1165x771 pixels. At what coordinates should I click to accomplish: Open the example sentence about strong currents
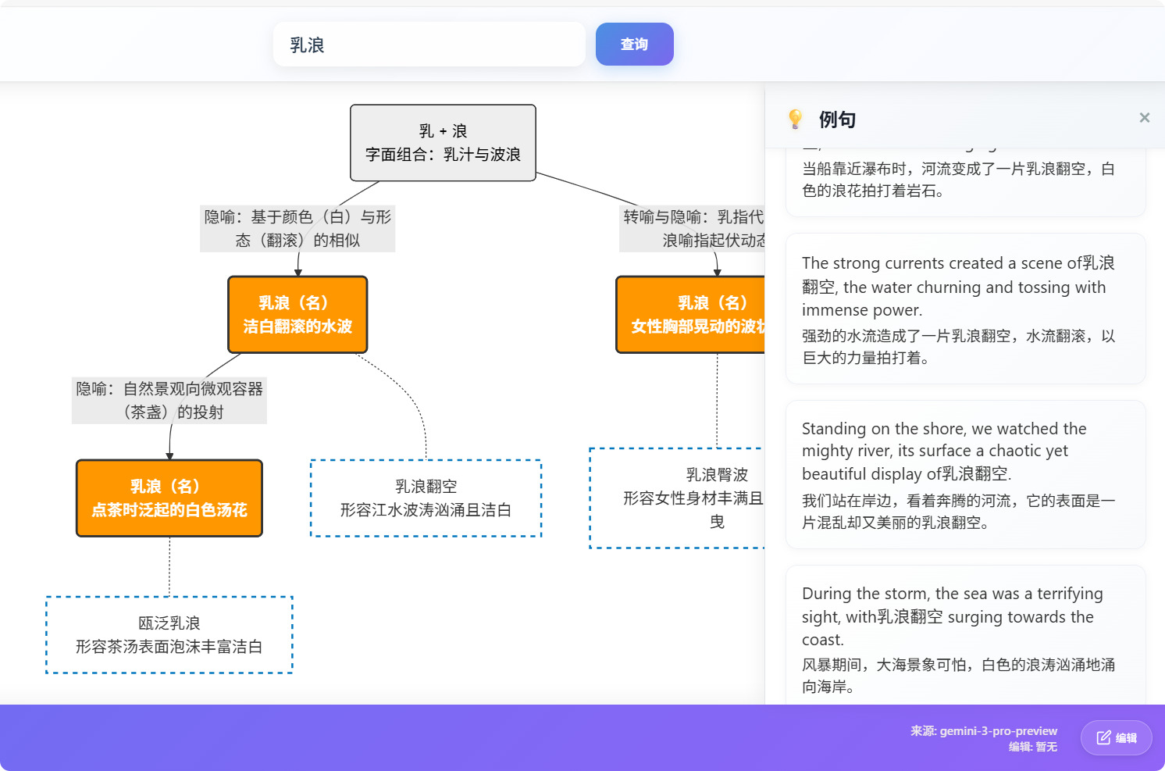(x=965, y=309)
